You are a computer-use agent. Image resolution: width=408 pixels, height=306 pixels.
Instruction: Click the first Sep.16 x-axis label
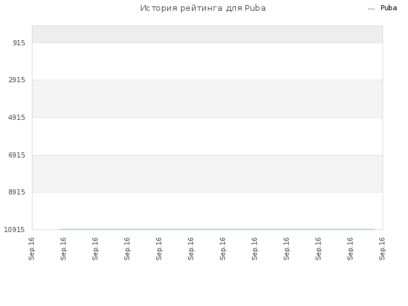pos(31,249)
